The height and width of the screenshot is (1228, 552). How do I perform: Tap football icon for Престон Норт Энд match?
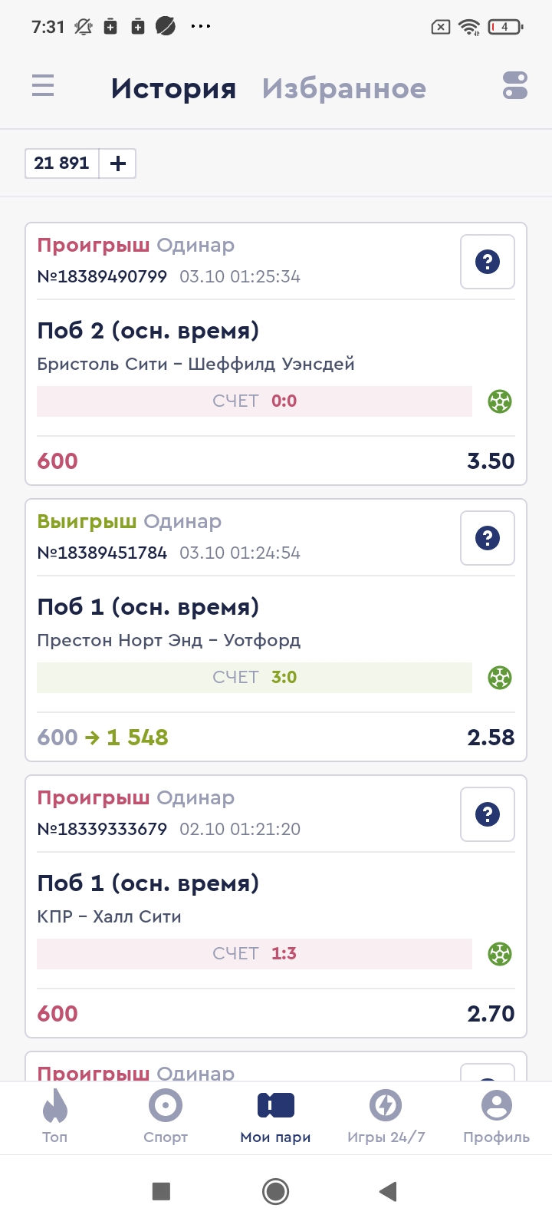500,678
